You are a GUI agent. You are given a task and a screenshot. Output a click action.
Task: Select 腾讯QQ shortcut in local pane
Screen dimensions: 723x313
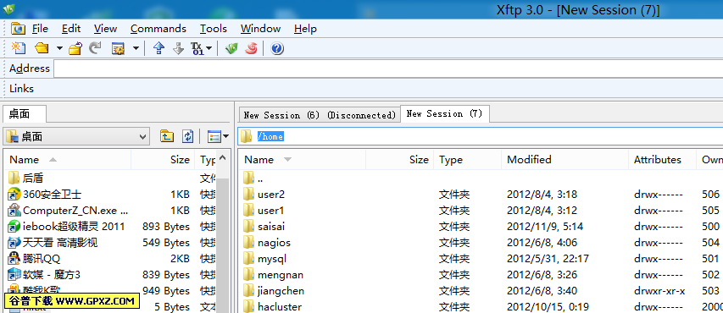pos(34,259)
